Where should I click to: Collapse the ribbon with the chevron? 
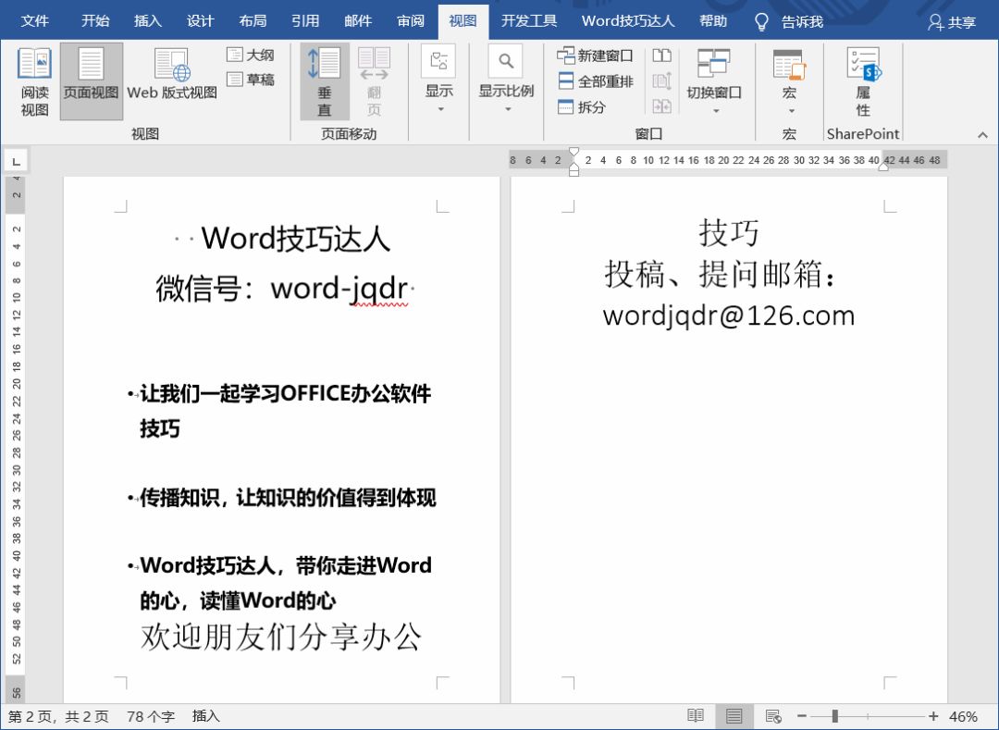(982, 135)
